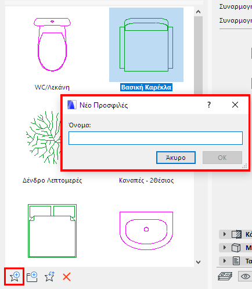Image resolution: width=252 pixels, height=289 pixels.
Task: Select the green double bed thumbnail
Action: click(52, 231)
